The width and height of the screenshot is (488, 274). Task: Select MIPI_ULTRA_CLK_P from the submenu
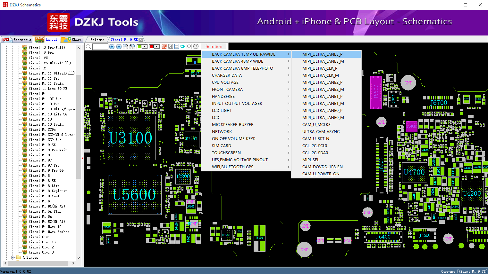pyautogui.click(x=326, y=68)
